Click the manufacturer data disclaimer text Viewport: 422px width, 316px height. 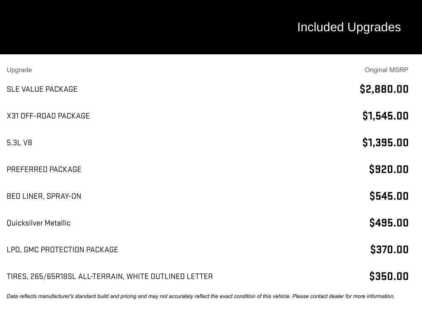click(x=201, y=296)
